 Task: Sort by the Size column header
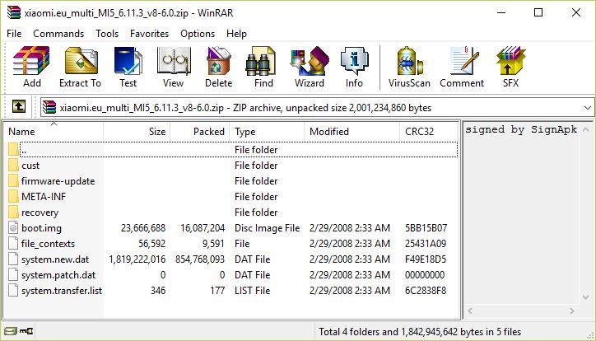coord(137,132)
